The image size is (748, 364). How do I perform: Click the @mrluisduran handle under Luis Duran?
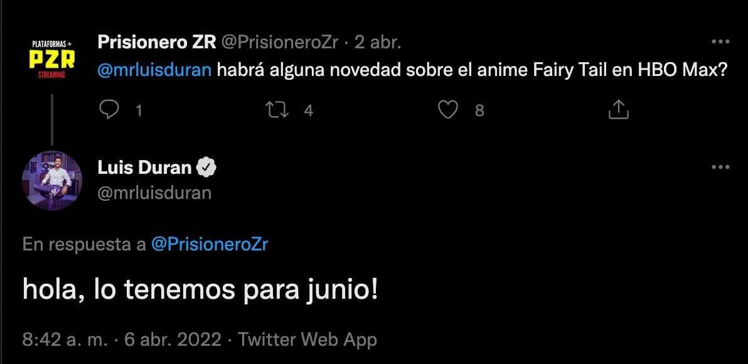pyautogui.click(x=154, y=192)
